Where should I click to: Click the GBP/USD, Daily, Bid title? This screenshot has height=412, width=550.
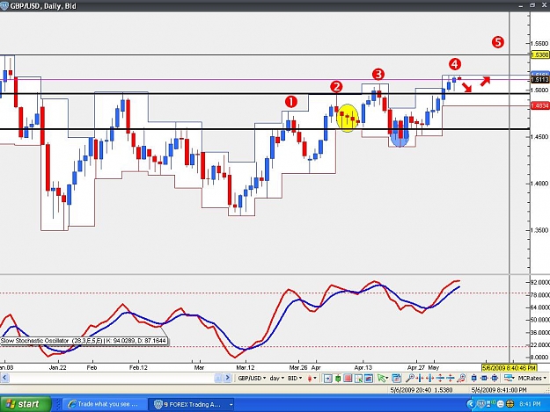click(x=43, y=6)
